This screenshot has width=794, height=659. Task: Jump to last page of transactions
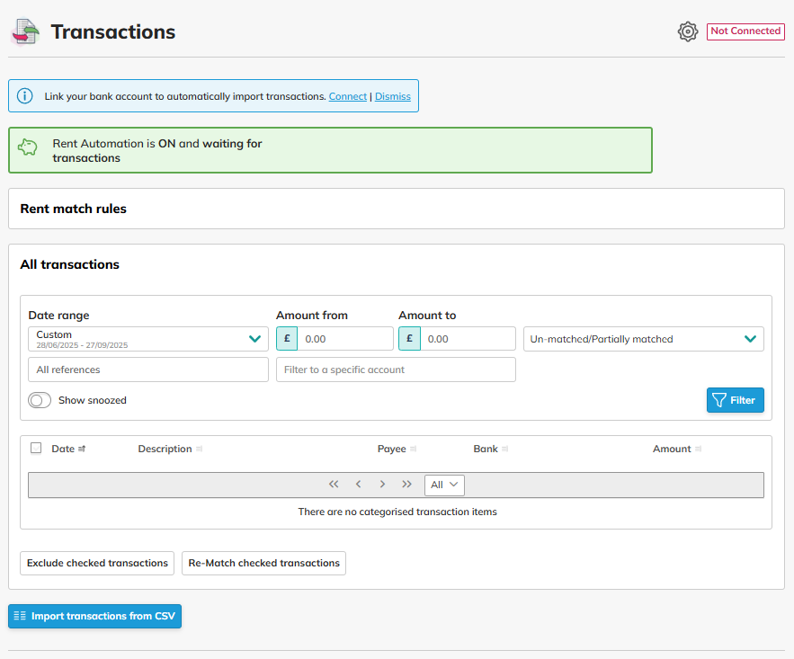pos(406,485)
